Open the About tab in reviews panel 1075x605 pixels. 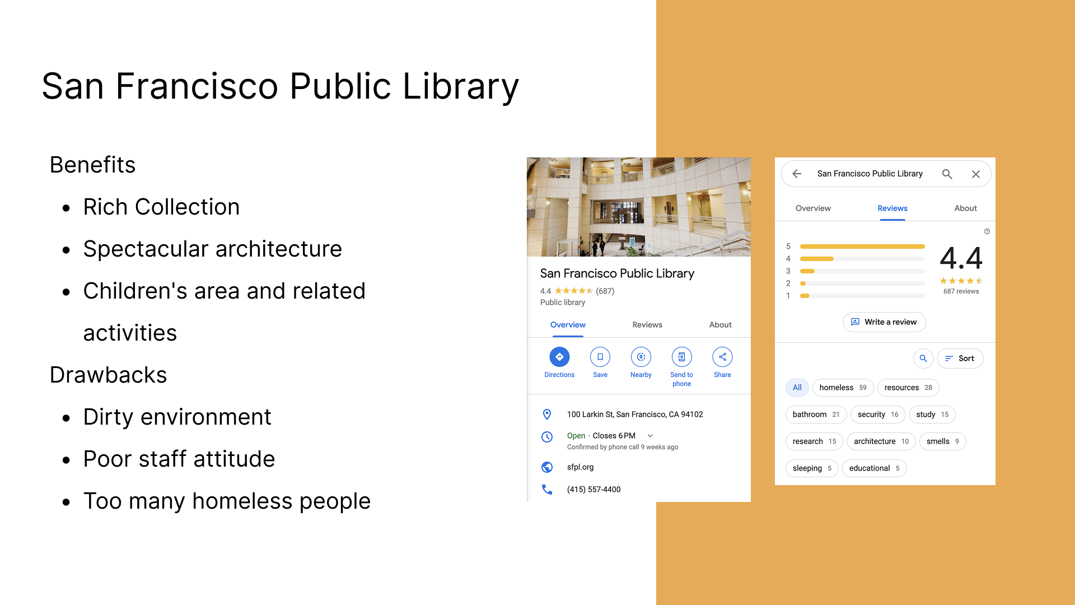966,208
